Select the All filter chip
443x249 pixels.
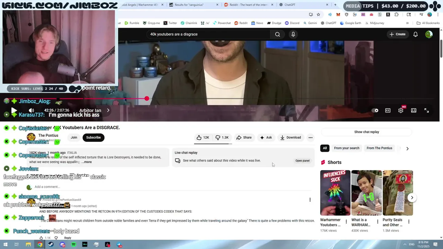pos(325,148)
